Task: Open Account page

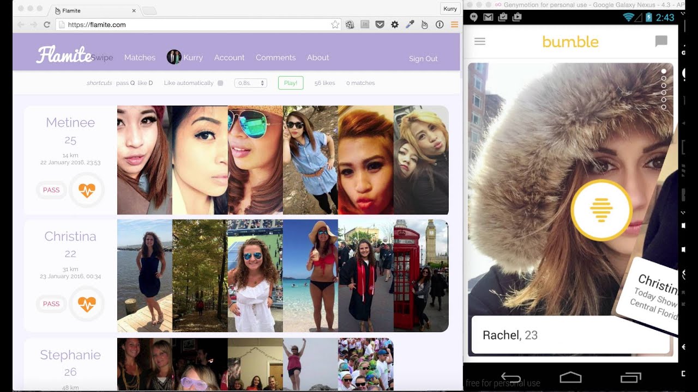Action: point(229,58)
